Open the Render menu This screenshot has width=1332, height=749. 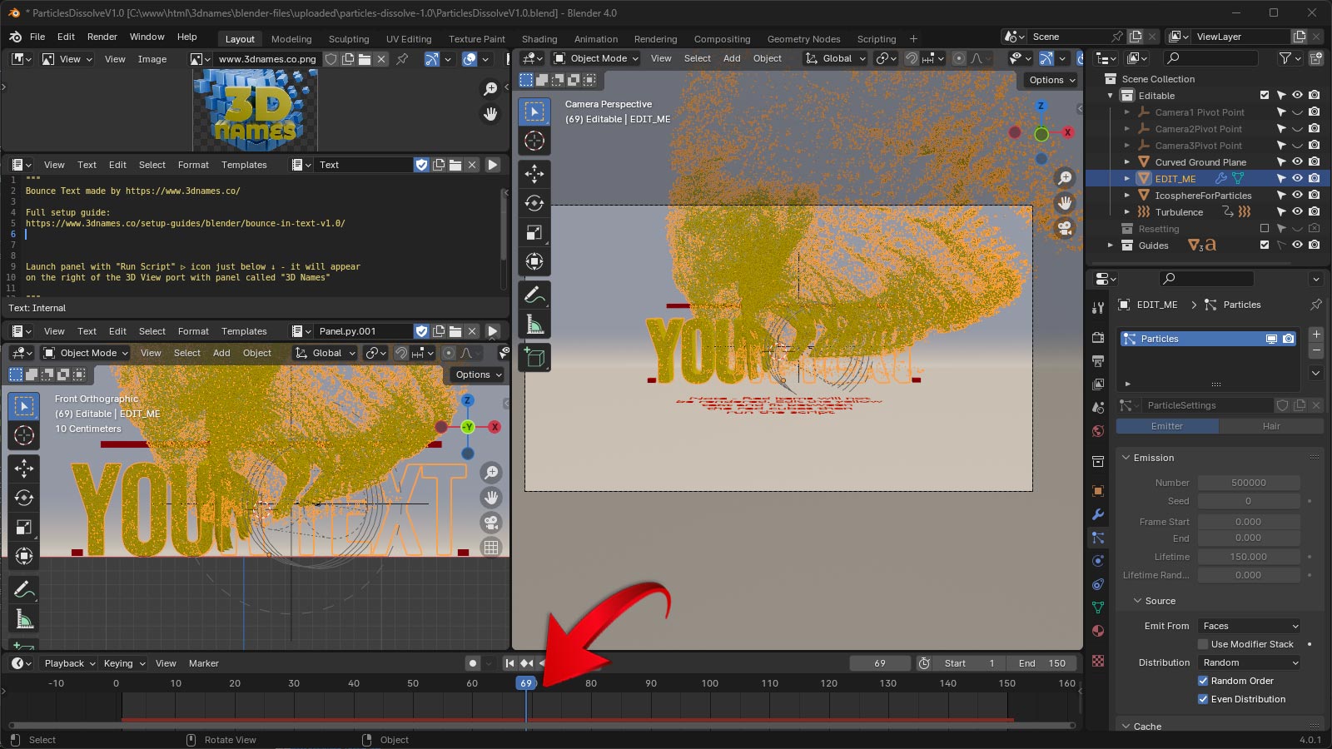pyautogui.click(x=102, y=37)
